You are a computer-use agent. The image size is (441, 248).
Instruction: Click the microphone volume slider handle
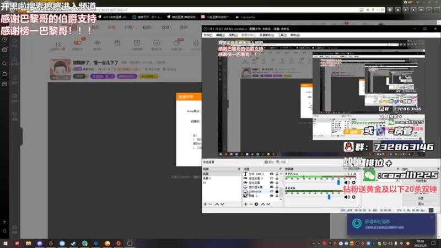click(x=338, y=182)
